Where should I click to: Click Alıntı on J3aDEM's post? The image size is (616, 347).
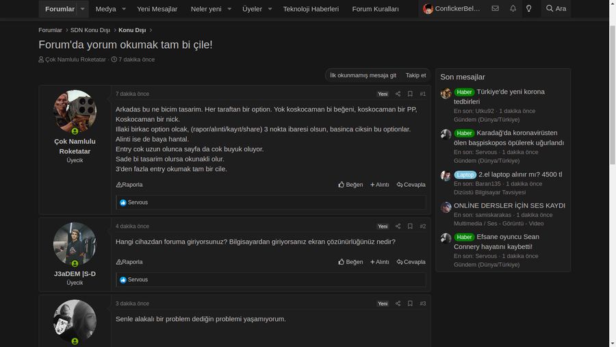click(380, 262)
